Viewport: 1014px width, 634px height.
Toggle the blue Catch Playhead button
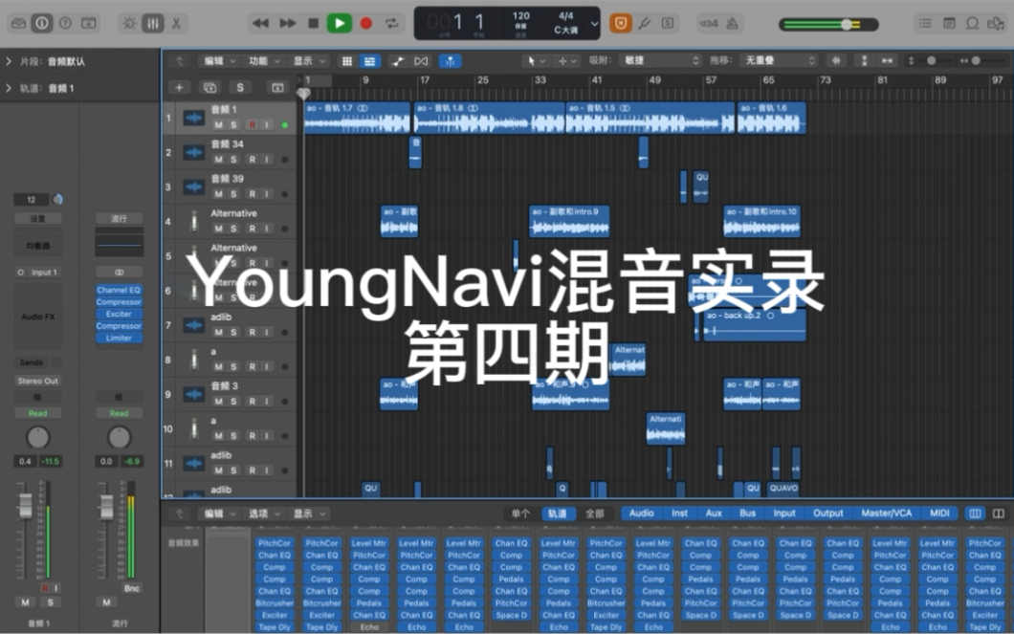[x=451, y=61]
